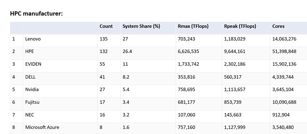The image size is (307, 134).
Task: Click Nvidia's Rmax value 758,695
Action: pos(186,90)
